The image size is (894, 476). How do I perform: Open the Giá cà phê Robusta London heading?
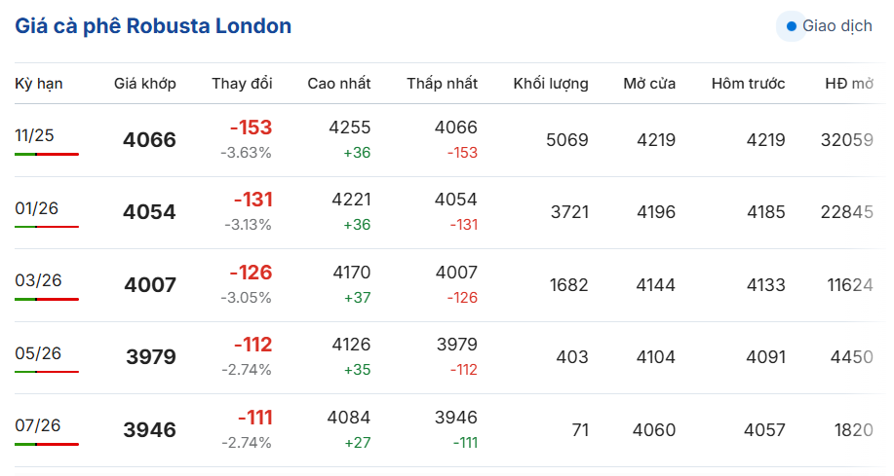tap(153, 26)
